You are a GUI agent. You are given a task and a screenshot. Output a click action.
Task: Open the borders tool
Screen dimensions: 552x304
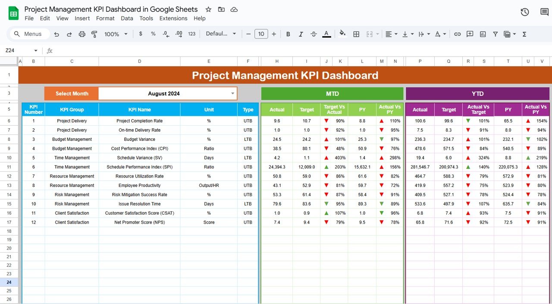[x=356, y=34]
